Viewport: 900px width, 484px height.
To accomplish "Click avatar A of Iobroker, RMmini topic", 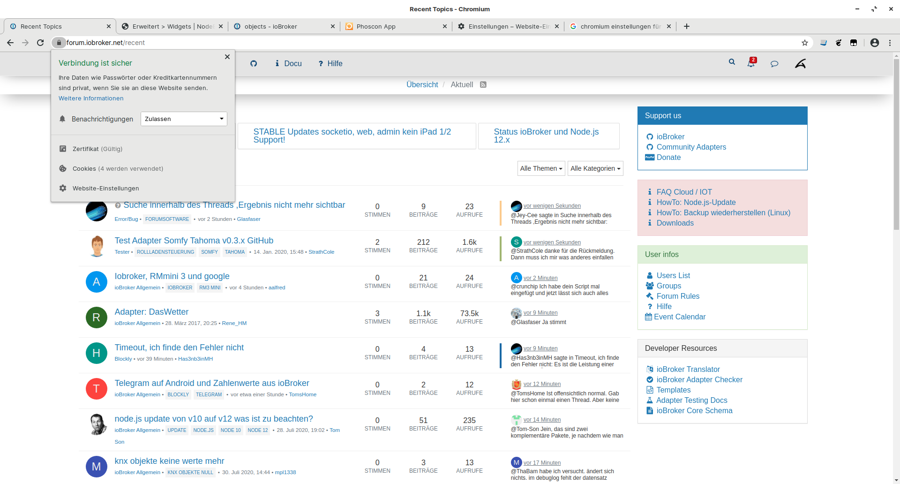I will (97, 281).
